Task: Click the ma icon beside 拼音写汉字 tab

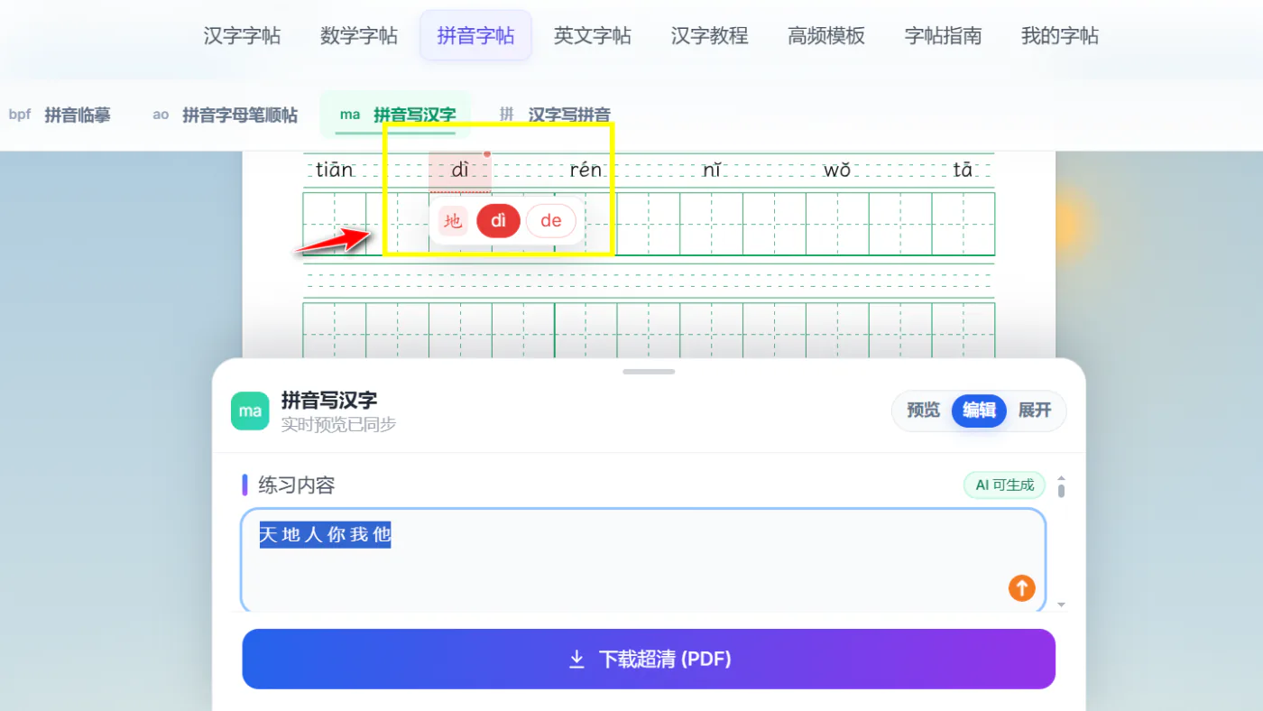Action: click(350, 115)
